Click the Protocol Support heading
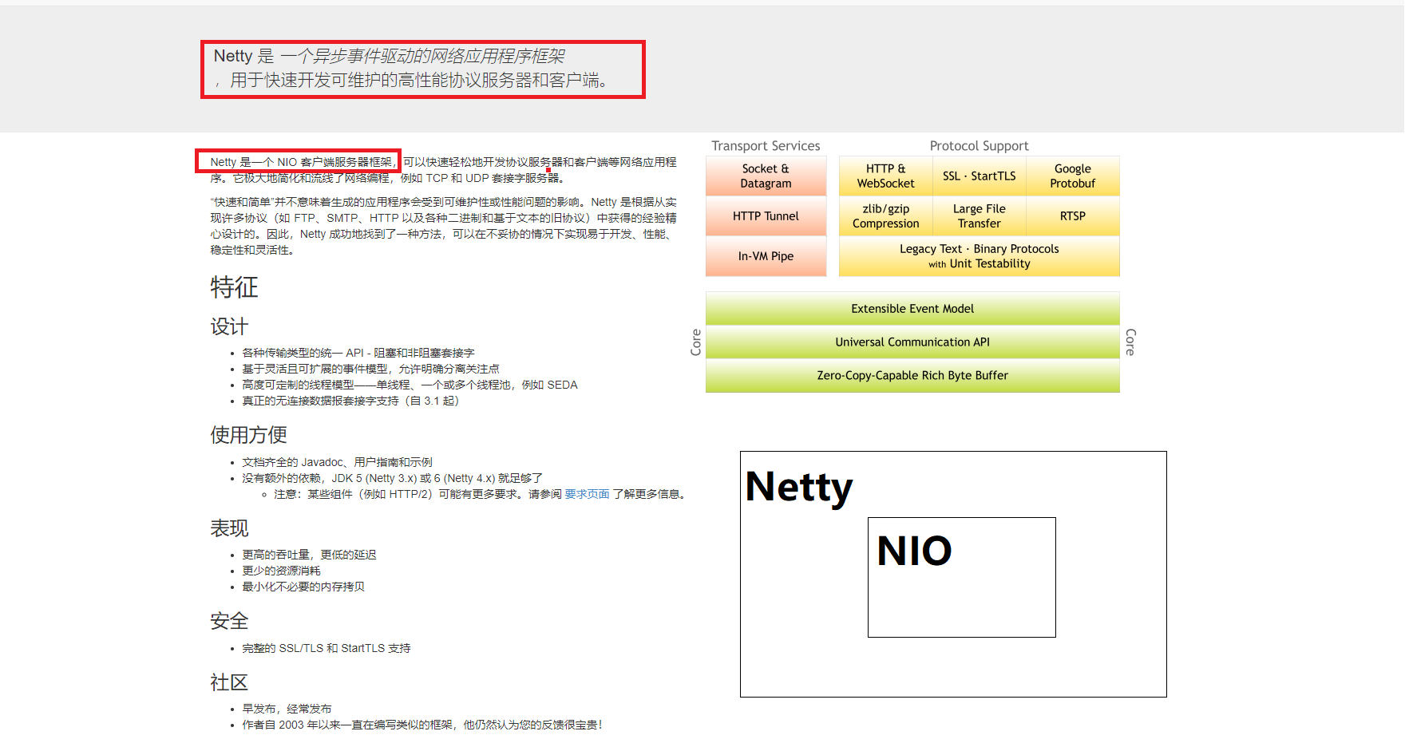This screenshot has width=1405, height=747. click(x=979, y=146)
